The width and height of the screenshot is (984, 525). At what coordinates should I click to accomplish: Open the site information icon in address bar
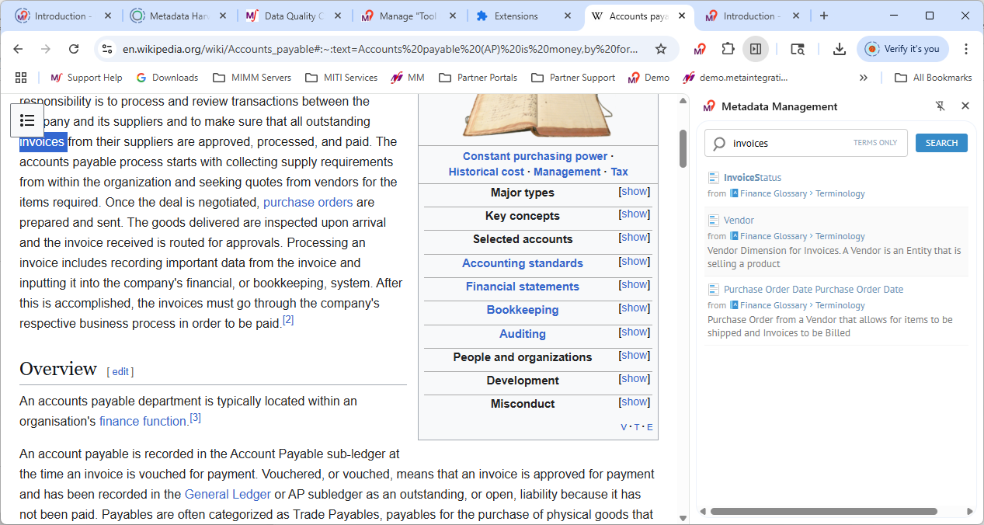[x=107, y=49]
